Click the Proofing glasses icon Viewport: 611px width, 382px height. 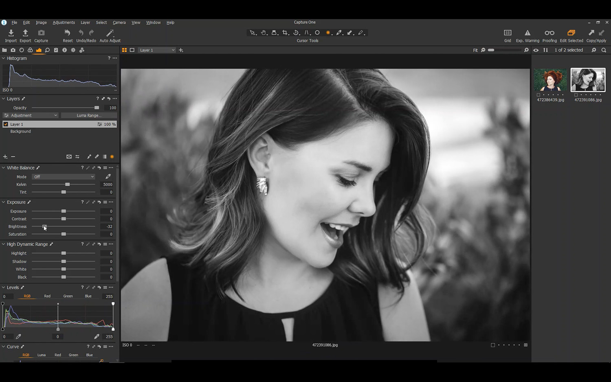coord(549,33)
